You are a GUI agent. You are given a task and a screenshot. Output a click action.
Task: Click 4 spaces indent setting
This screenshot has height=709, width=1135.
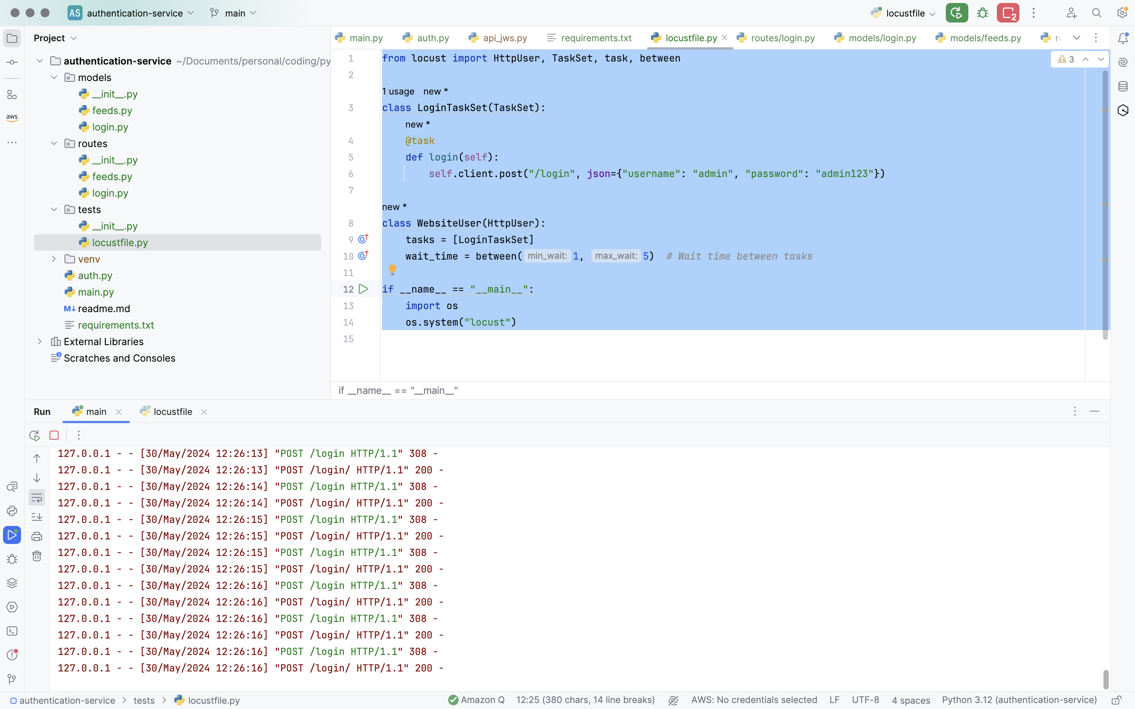click(911, 700)
